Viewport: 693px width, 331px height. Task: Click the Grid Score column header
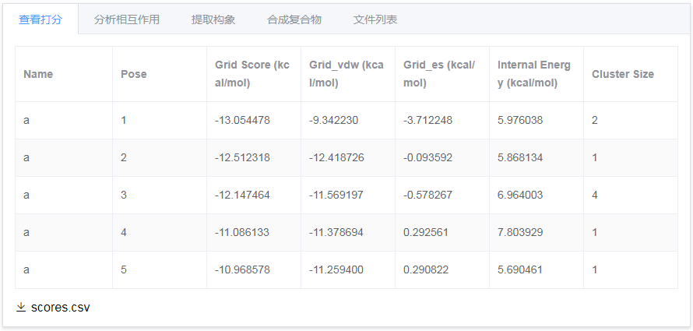pyautogui.click(x=252, y=74)
